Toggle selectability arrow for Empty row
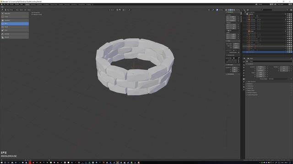293x164 pixels. [x=288, y=31]
